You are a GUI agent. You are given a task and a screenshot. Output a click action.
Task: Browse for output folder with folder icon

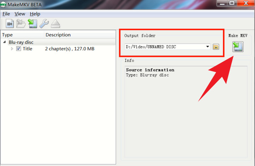point(216,47)
